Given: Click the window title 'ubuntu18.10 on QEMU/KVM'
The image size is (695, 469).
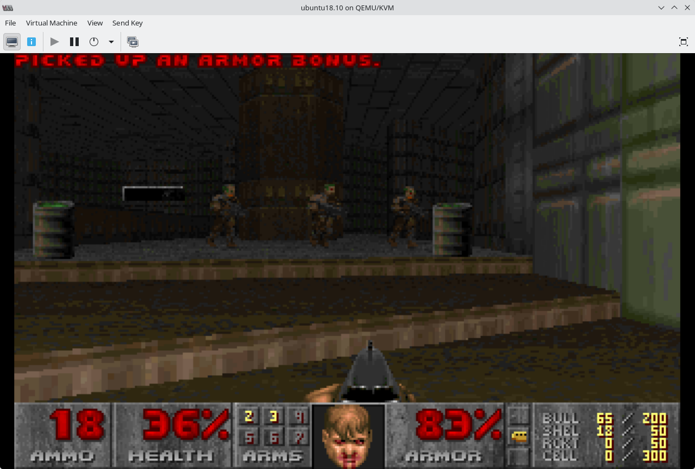Looking at the screenshot, I should 347,8.
